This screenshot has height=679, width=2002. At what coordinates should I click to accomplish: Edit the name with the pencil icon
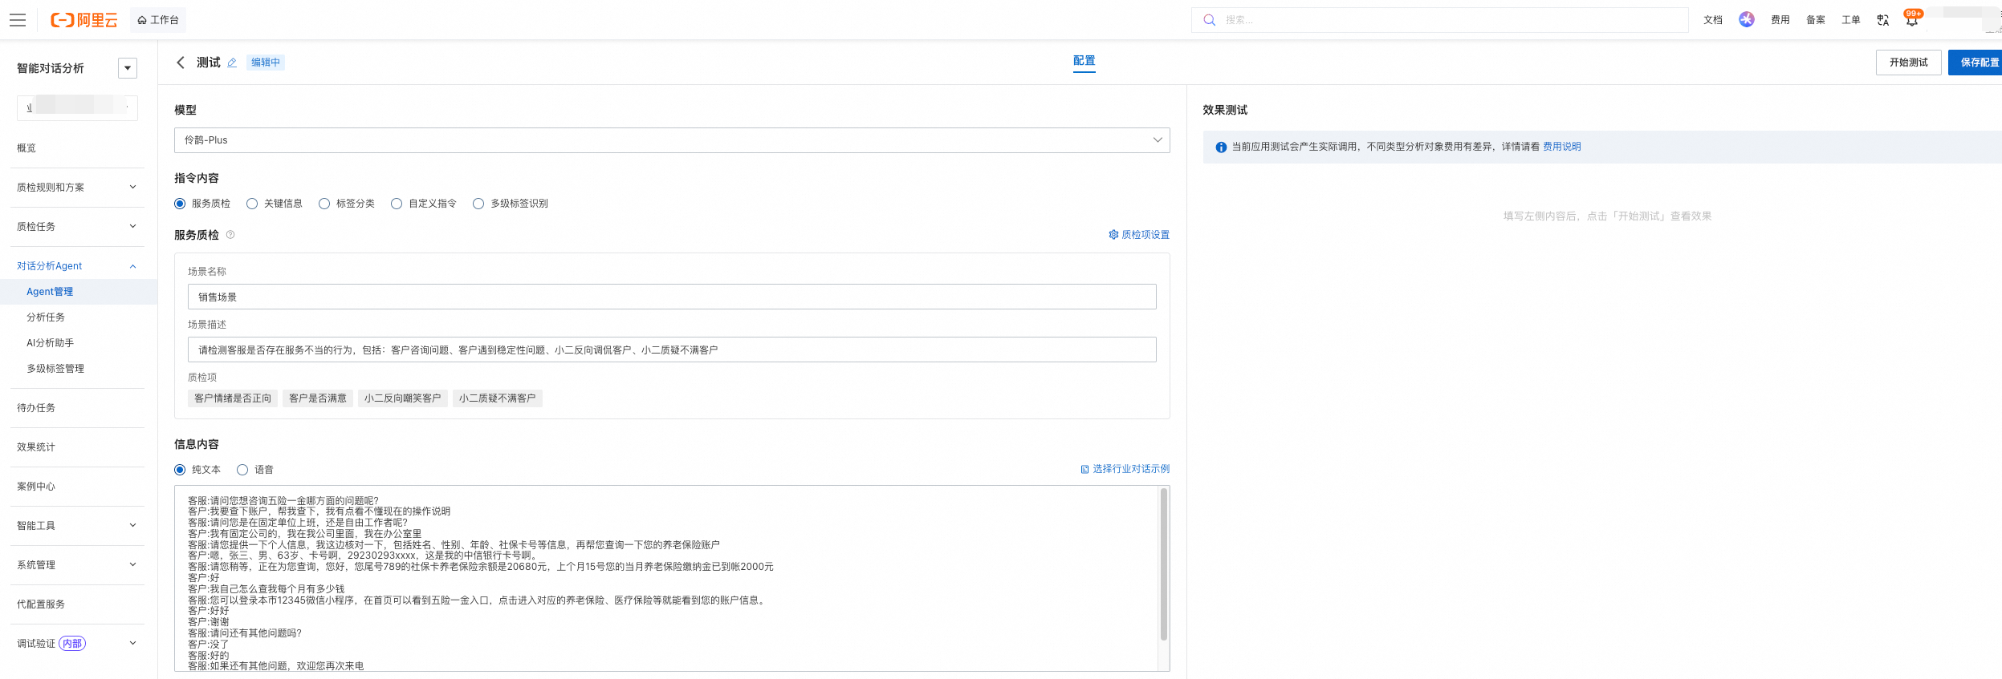pos(232,63)
